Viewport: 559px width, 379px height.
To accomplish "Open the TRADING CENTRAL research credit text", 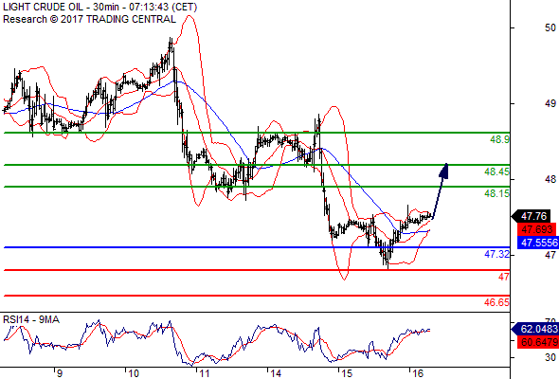I will pos(89,19).
